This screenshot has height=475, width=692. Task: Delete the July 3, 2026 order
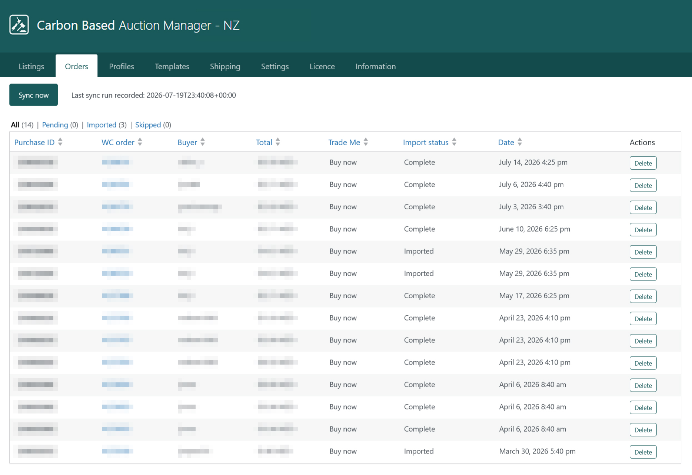[x=643, y=207]
